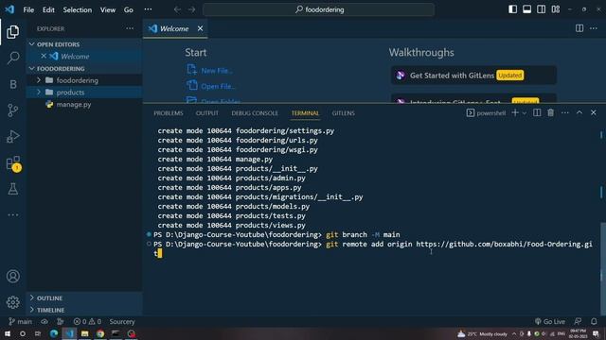Collapse the Open Editors section
Image resolution: width=606 pixels, height=340 pixels.
(84, 44)
